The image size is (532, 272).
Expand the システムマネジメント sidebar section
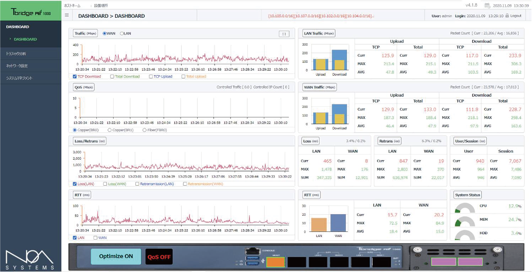[19, 78]
